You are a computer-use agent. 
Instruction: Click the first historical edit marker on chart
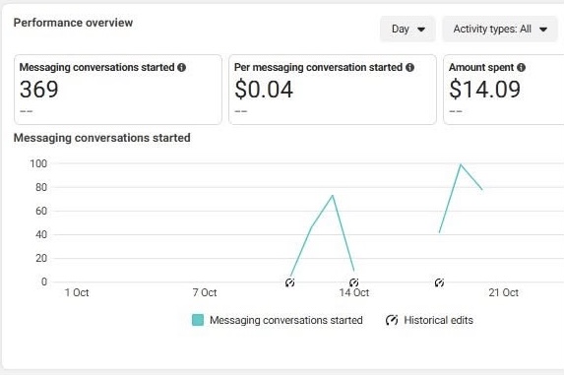coord(290,282)
